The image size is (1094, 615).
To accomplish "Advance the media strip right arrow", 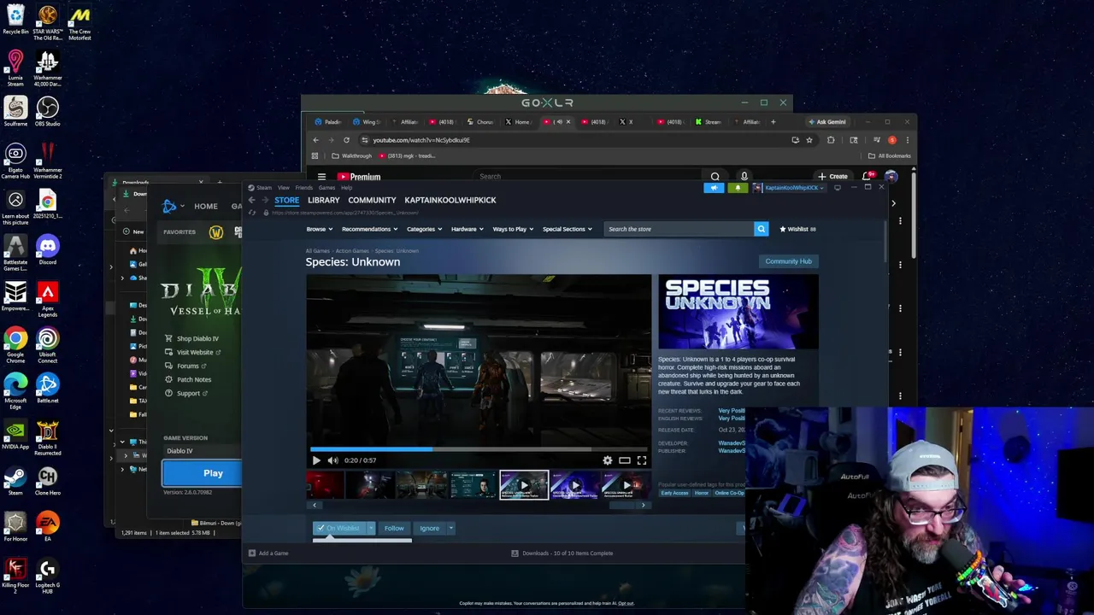I will click(644, 505).
